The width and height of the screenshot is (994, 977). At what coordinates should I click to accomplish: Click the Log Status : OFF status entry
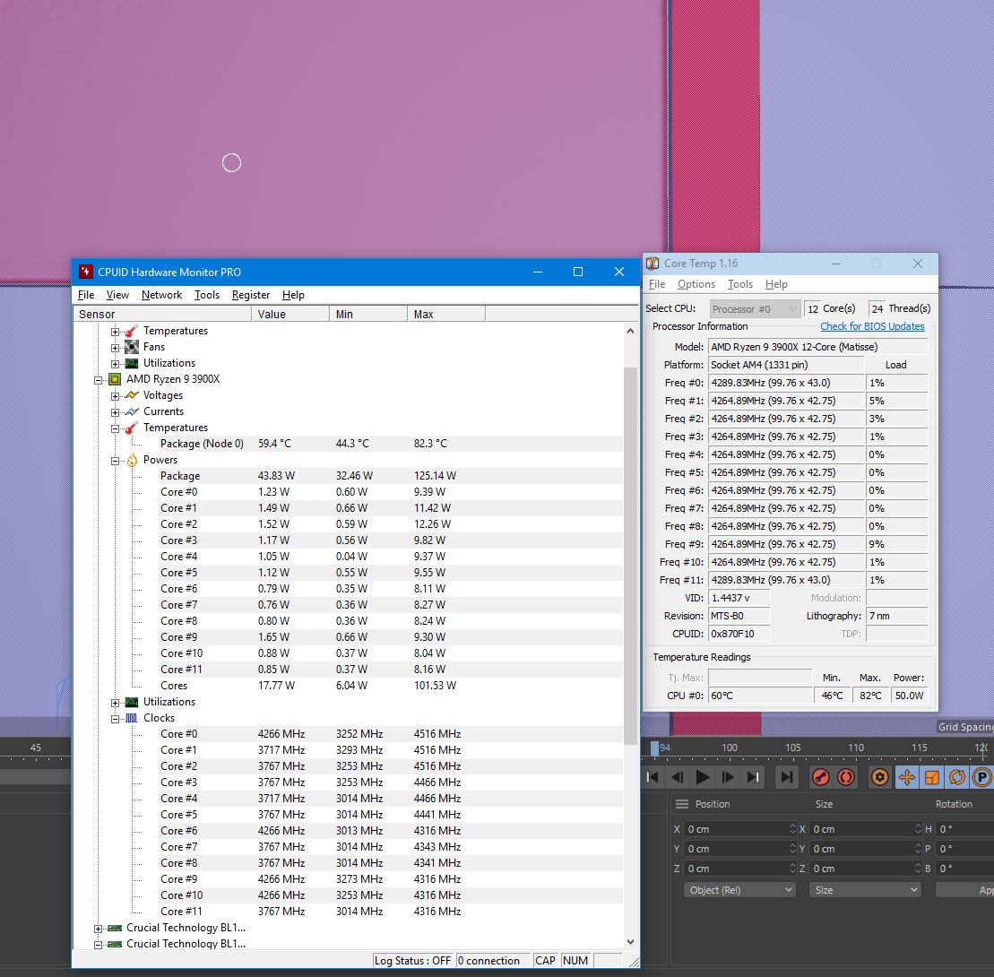[412, 961]
